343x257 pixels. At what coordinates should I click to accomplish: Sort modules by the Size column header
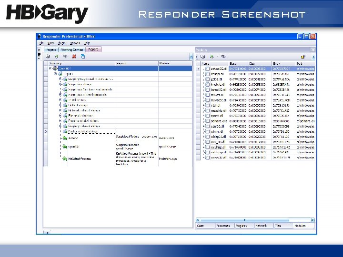(x=260, y=64)
